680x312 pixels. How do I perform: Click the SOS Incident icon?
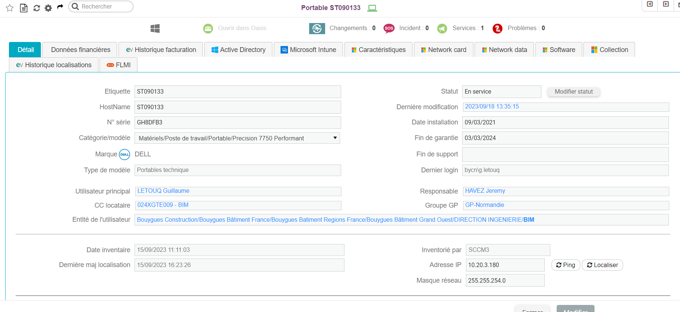[x=389, y=28]
